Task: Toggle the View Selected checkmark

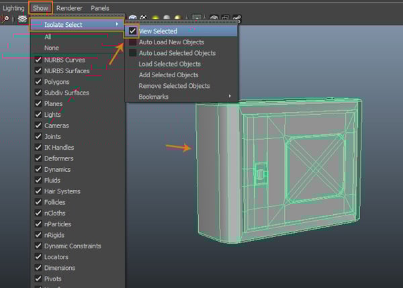Action: click(133, 31)
